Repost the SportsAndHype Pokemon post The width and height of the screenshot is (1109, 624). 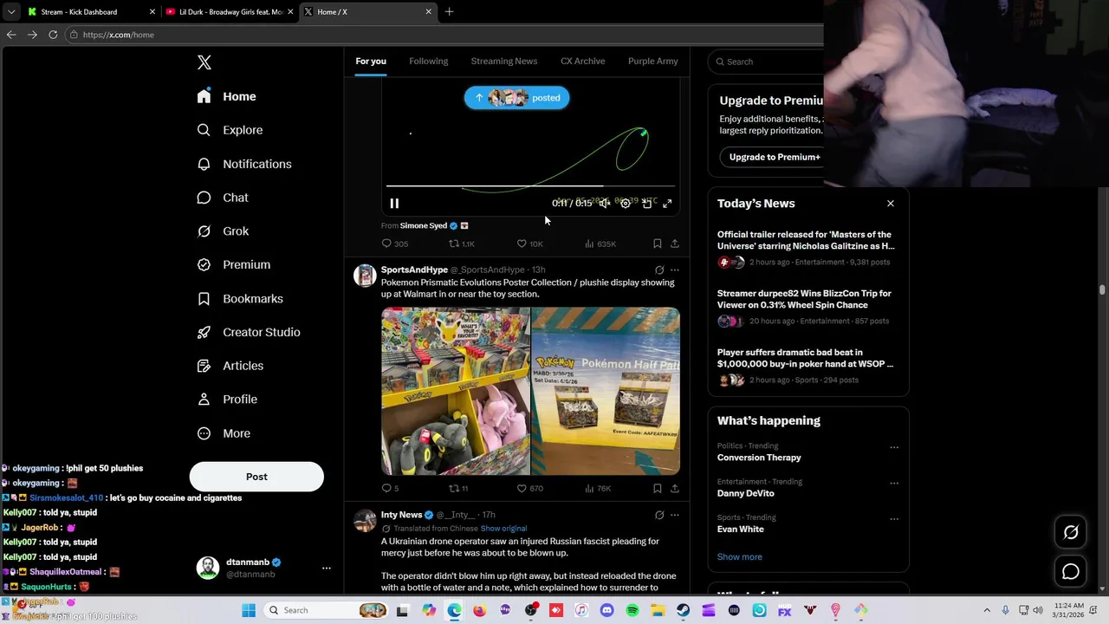click(458, 488)
